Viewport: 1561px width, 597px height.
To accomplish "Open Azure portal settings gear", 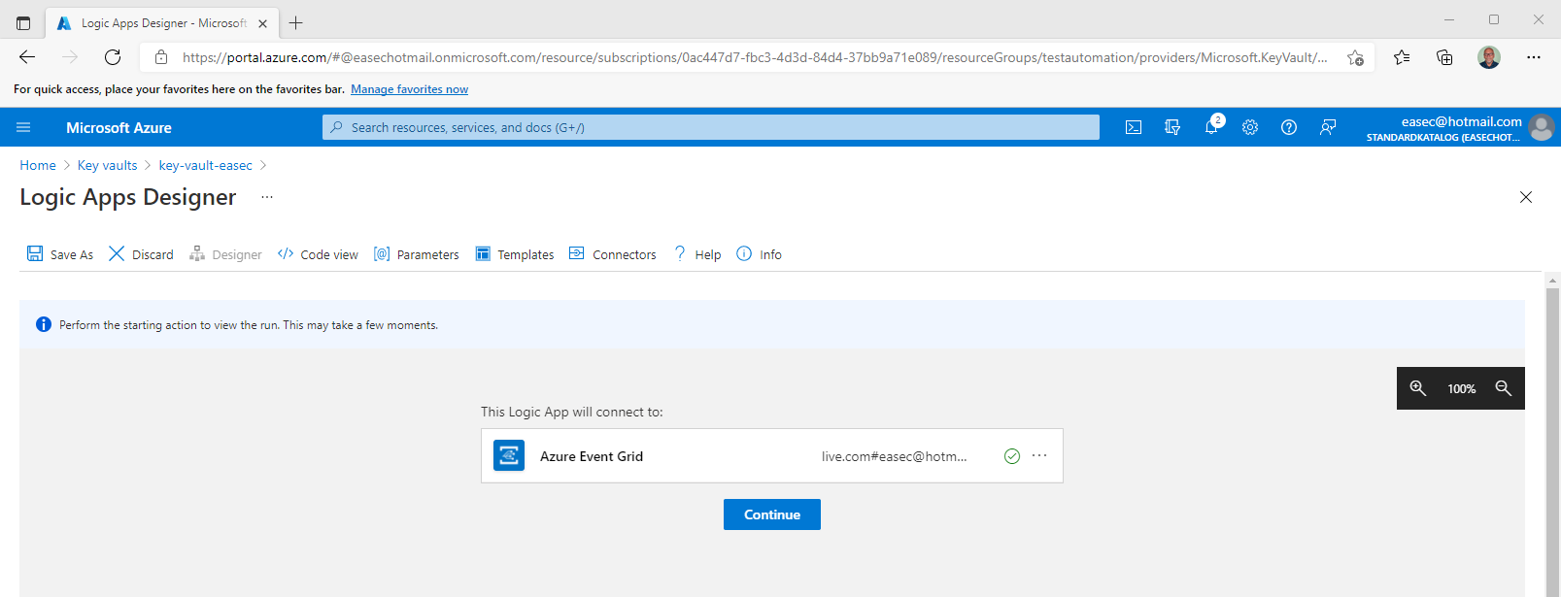I will [x=1250, y=127].
